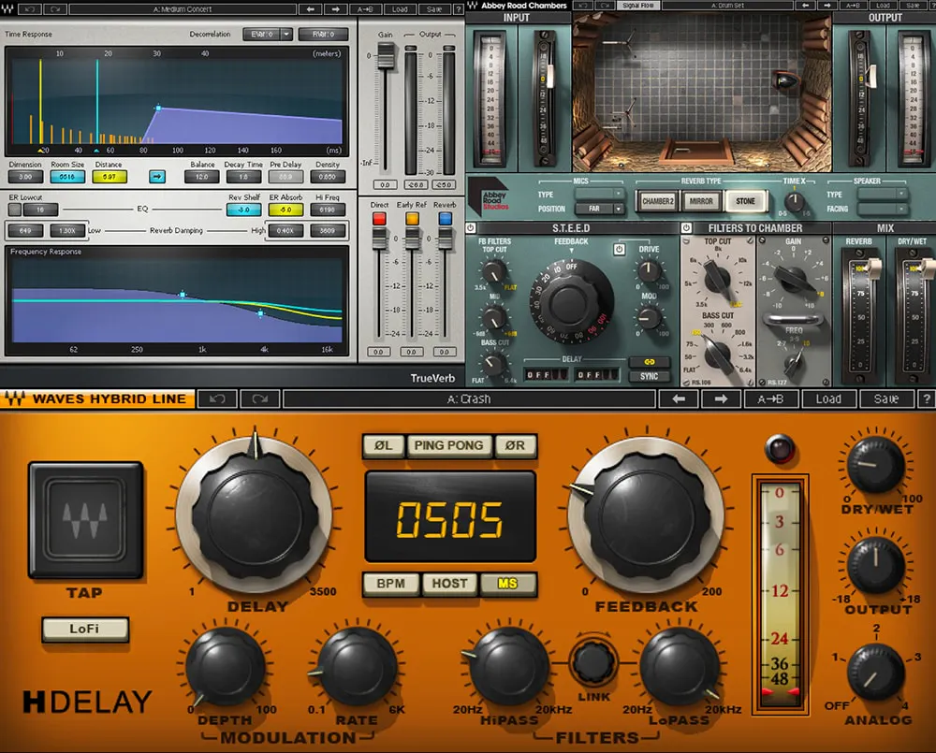This screenshot has height=753, width=936.
Task: Click the LINK knob between filters
Action: pos(593,662)
